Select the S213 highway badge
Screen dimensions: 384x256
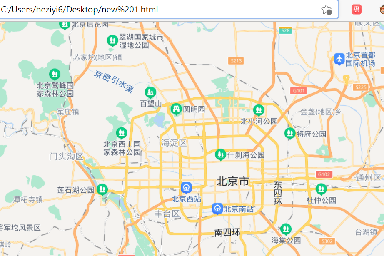236,60
